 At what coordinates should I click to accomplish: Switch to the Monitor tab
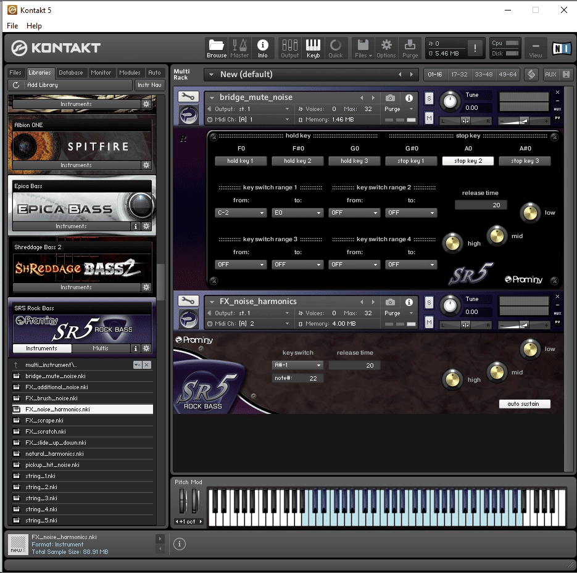pyautogui.click(x=101, y=72)
